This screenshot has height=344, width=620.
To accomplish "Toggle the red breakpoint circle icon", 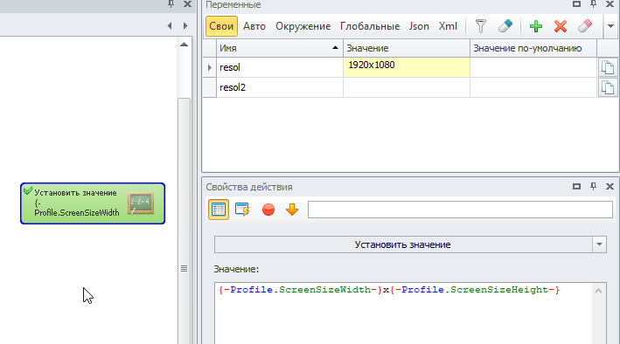I will click(x=268, y=210).
